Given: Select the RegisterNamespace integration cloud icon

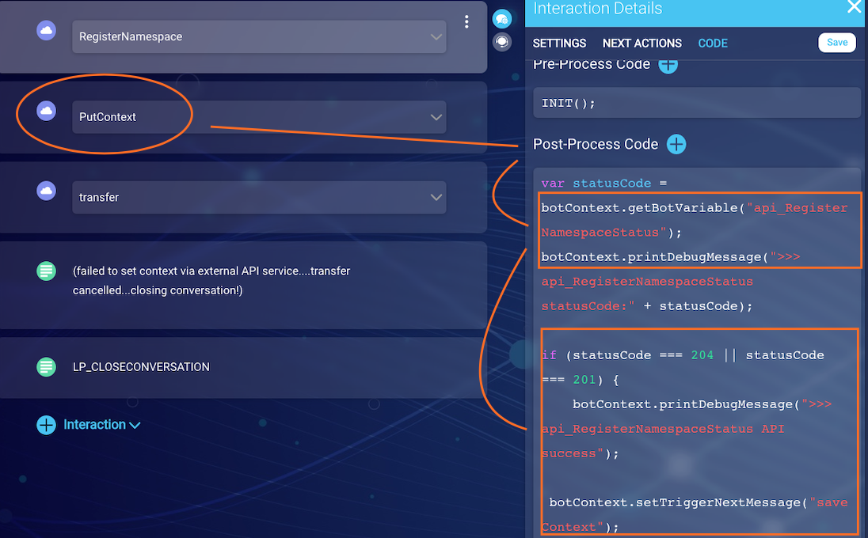Looking at the screenshot, I should pos(44,30).
